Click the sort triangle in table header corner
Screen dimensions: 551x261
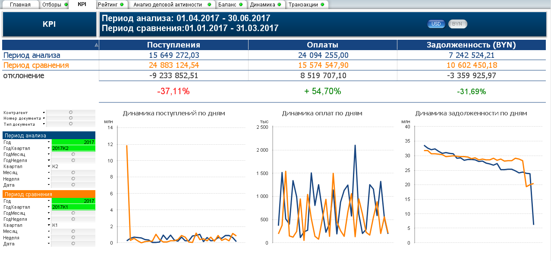[x=96, y=45]
